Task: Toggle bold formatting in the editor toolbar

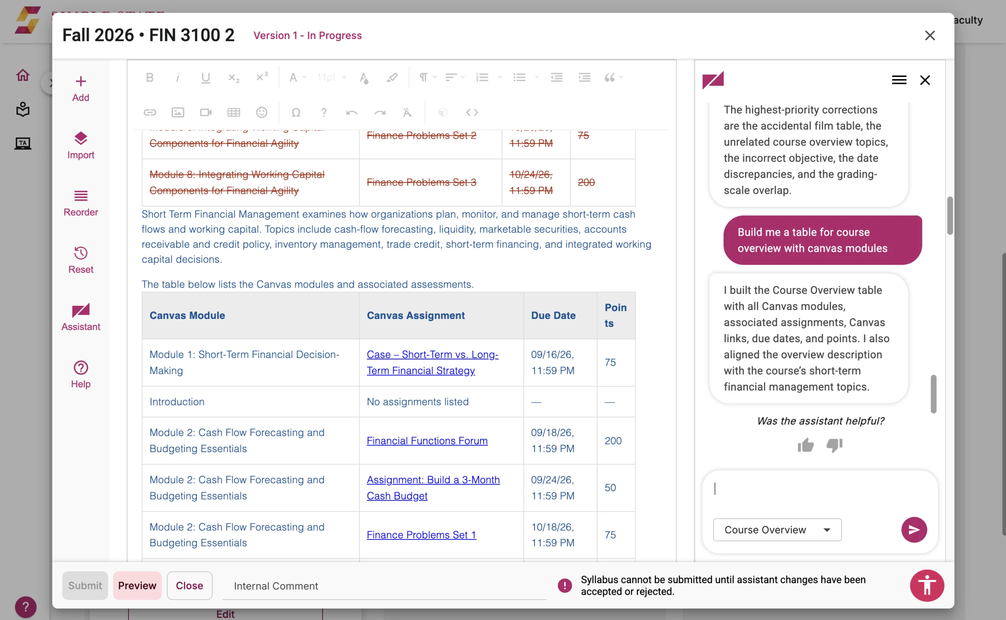Action: click(150, 77)
